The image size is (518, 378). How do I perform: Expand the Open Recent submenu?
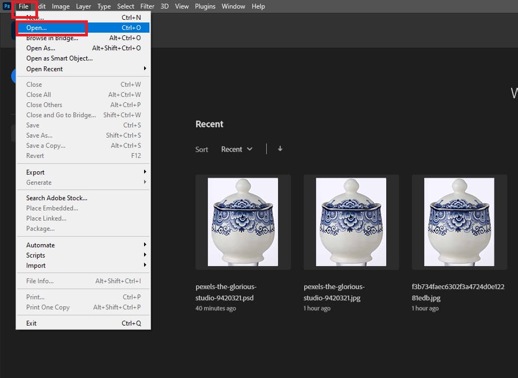click(x=83, y=69)
